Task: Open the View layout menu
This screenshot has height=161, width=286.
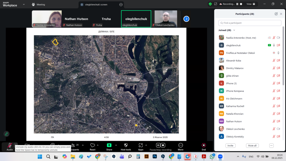Action: pyautogui.click(x=249, y=4)
